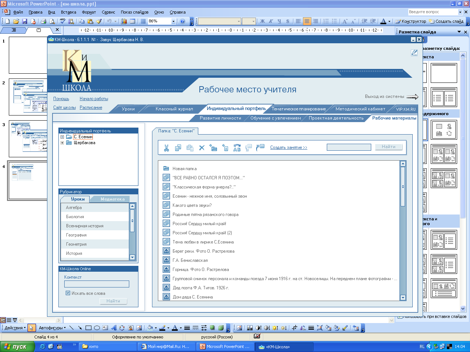Click the rename AБ icon in folder toolbar
470x352 pixels.
[237, 148]
